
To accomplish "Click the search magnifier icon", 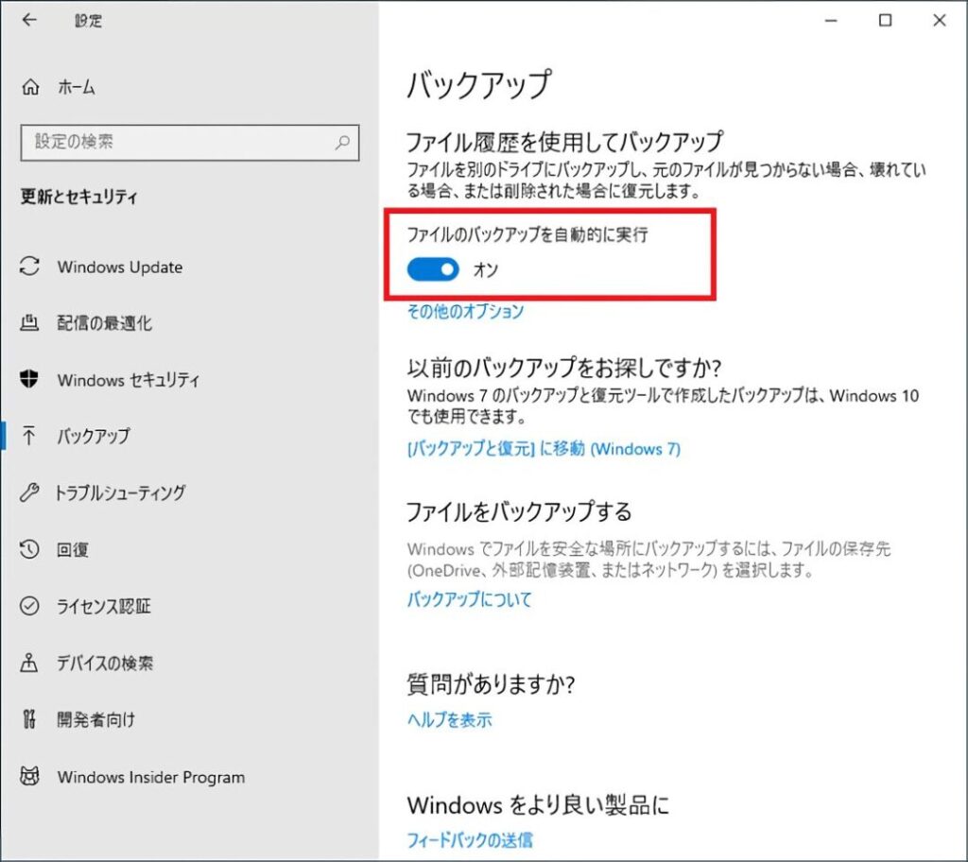I will point(342,143).
